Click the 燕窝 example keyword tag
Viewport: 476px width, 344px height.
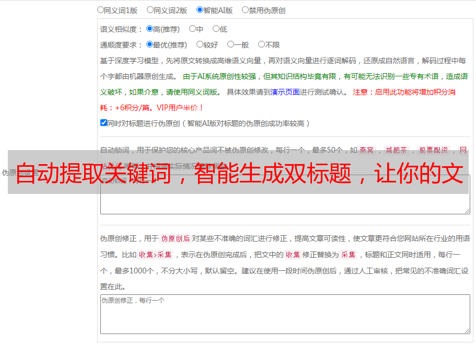(x=367, y=150)
